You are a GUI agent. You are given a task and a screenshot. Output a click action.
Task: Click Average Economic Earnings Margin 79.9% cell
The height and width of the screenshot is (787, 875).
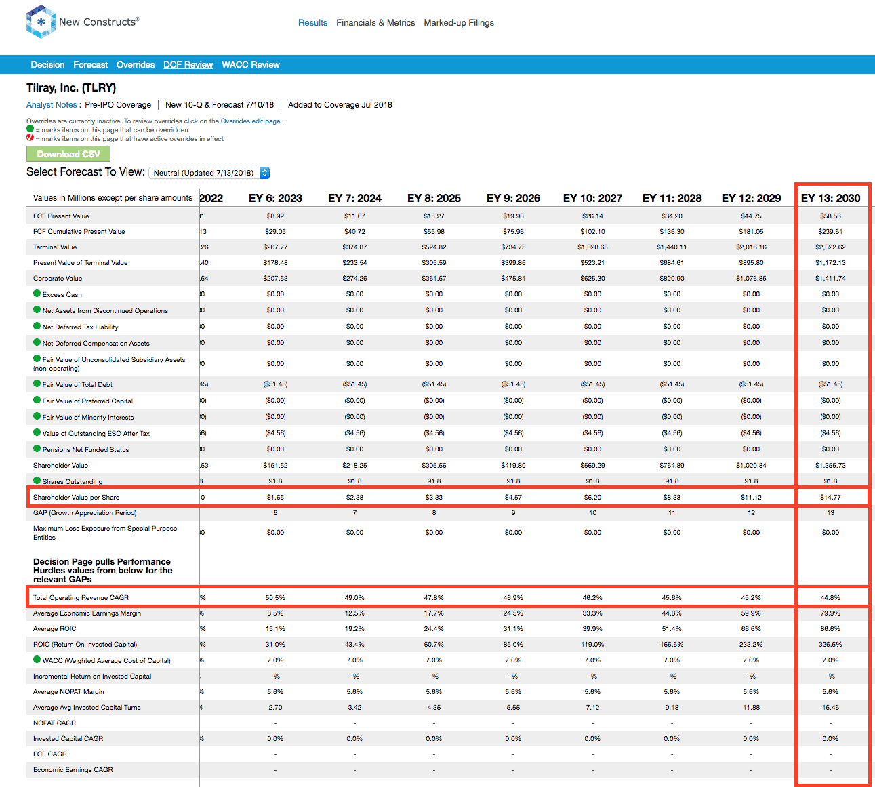830,613
